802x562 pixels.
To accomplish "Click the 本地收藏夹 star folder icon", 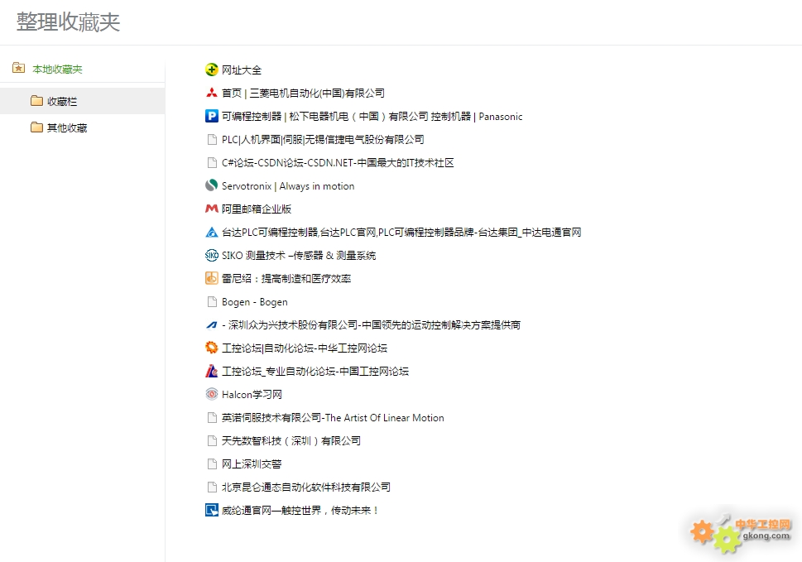I will (x=18, y=68).
